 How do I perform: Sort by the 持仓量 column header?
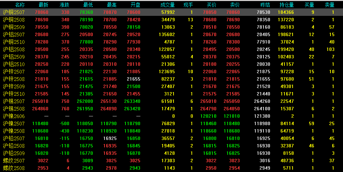287,5
